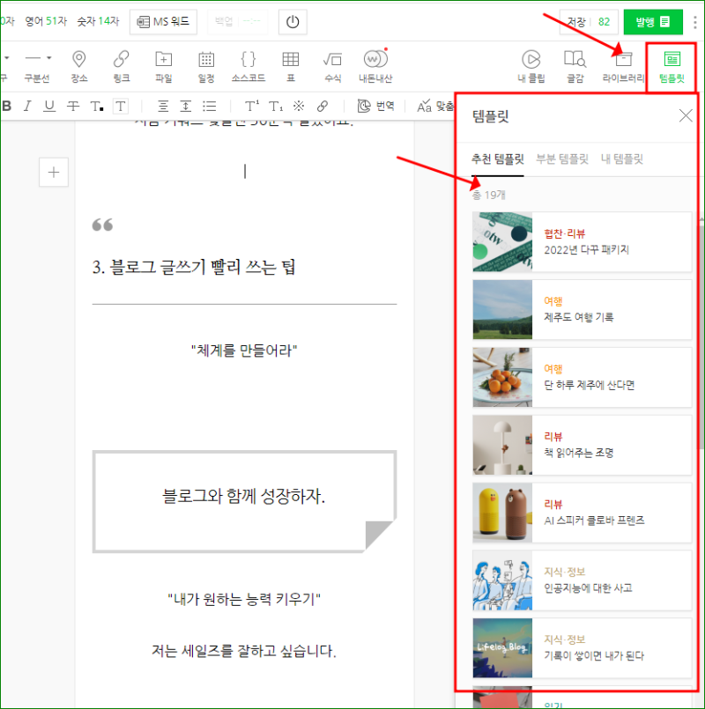The width and height of the screenshot is (705, 709).
Task: Open line spacing options
Action: (186, 106)
